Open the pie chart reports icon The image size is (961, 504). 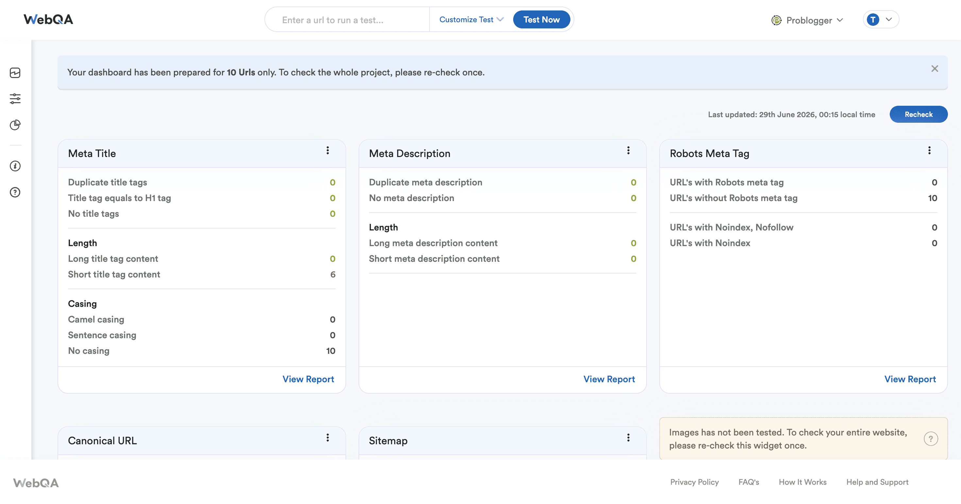tap(15, 125)
